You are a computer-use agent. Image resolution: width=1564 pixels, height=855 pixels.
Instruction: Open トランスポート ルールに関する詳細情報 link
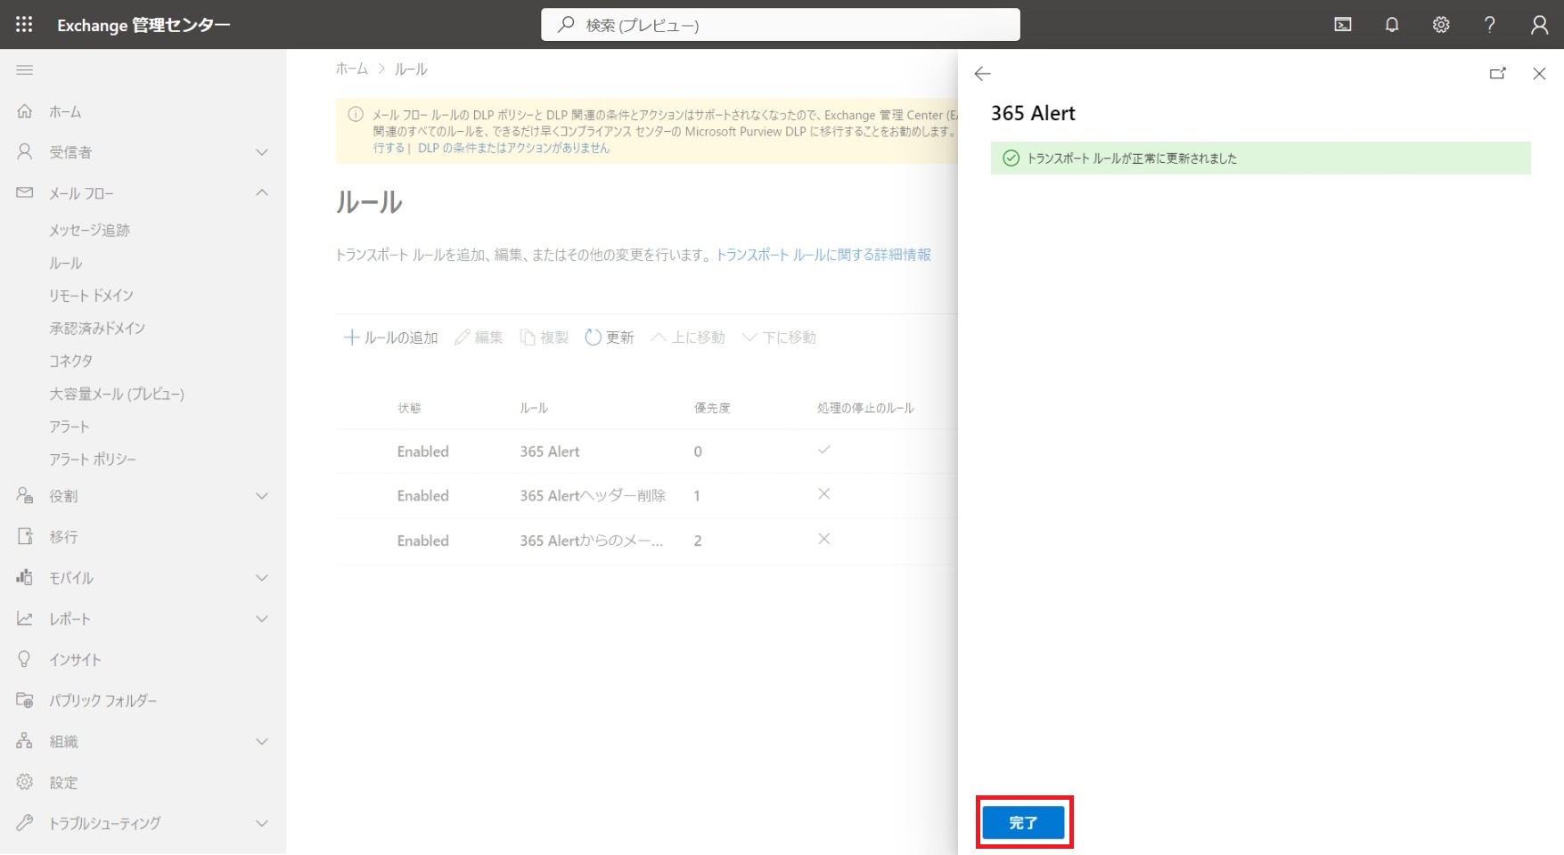[823, 255]
